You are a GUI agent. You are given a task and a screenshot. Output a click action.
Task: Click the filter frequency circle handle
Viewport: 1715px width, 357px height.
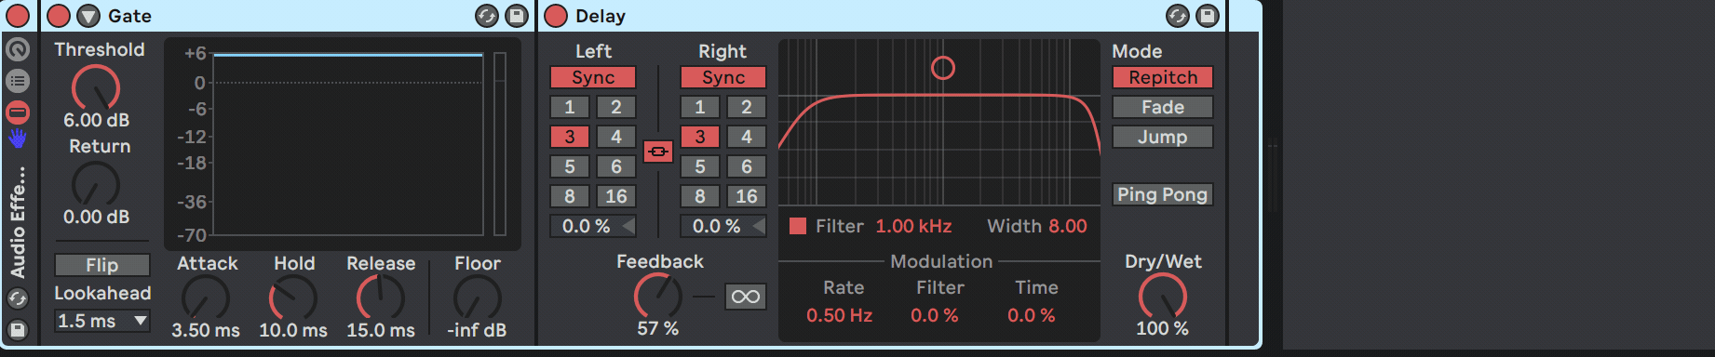pos(943,68)
